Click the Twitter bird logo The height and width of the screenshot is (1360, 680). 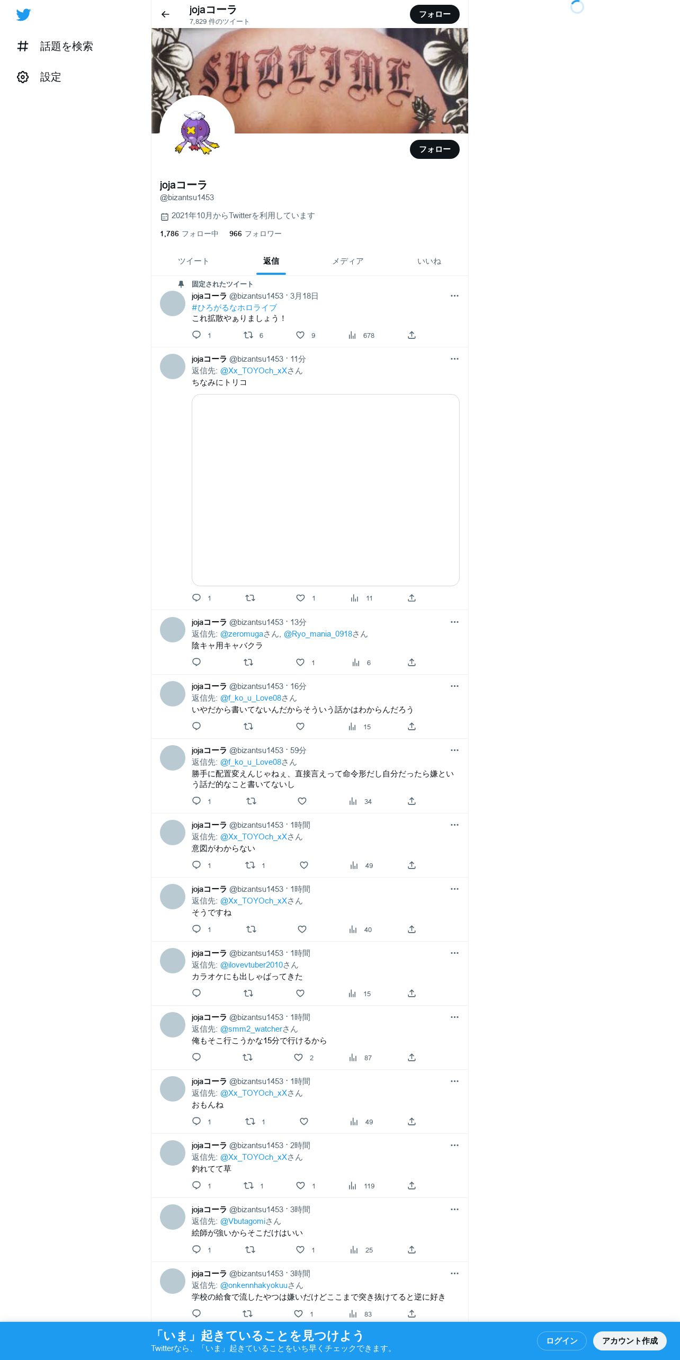pos(23,15)
